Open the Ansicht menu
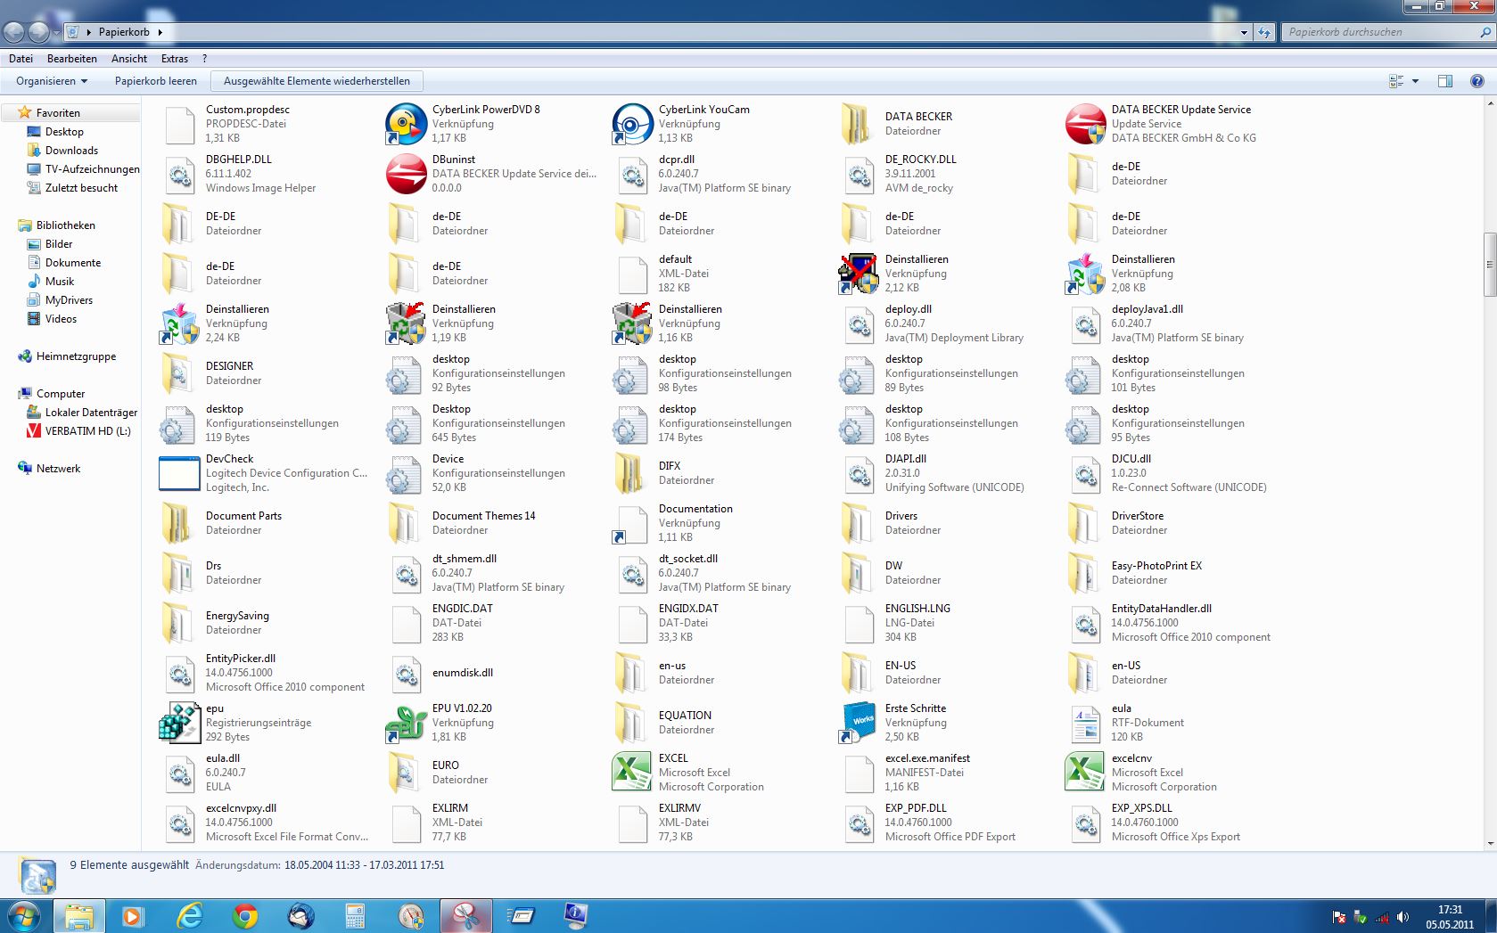This screenshot has width=1497, height=933. pos(129,59)
